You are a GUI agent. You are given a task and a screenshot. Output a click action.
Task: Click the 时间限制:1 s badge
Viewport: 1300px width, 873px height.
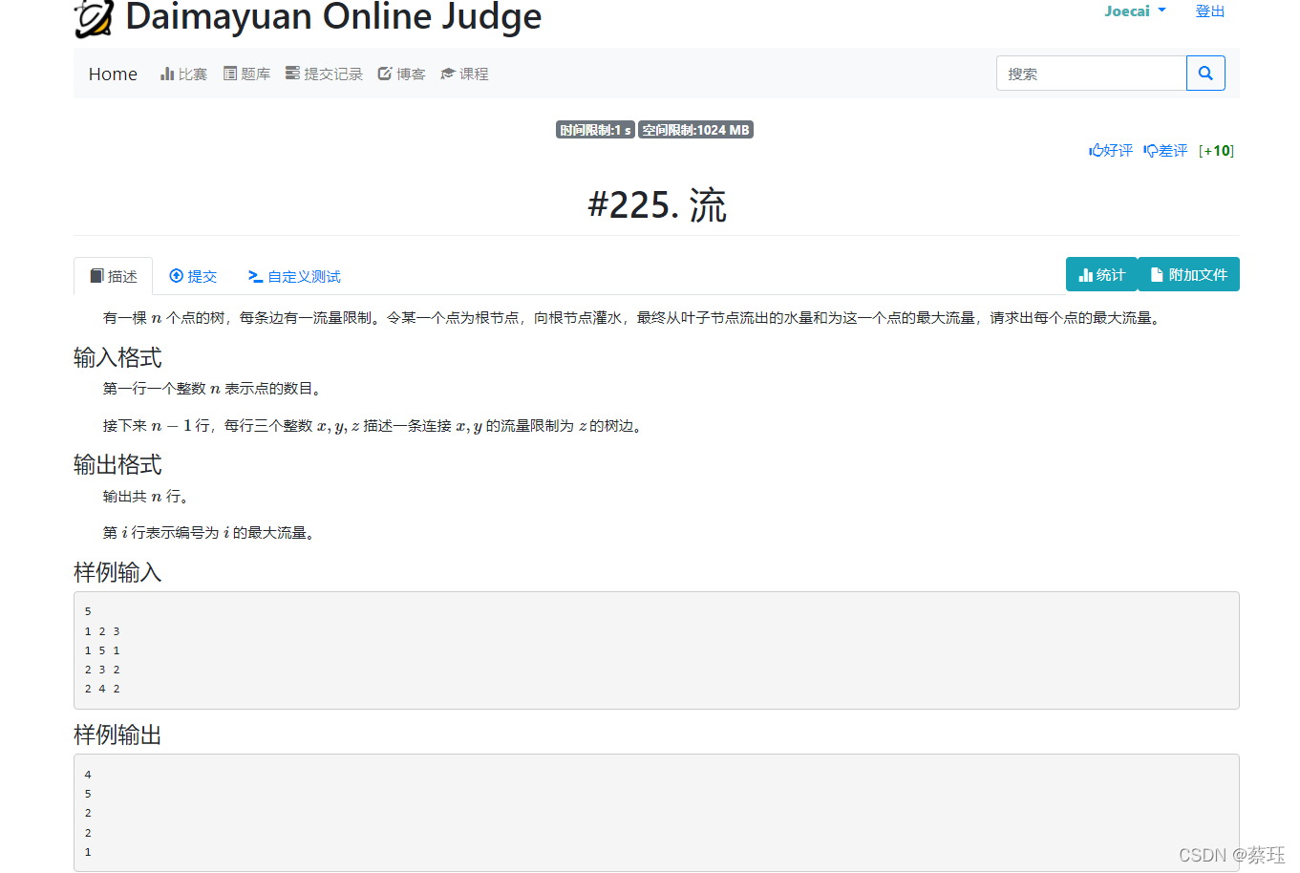click(595, 130)
